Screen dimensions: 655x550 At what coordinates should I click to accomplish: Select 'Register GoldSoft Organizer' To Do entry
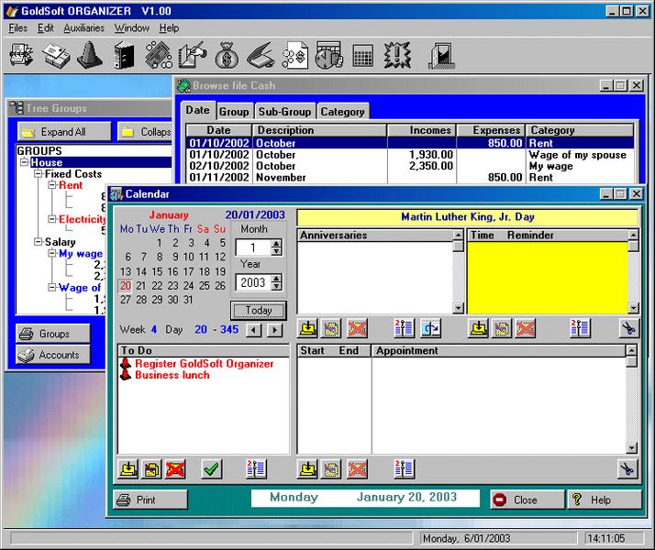tap(204, 364)
